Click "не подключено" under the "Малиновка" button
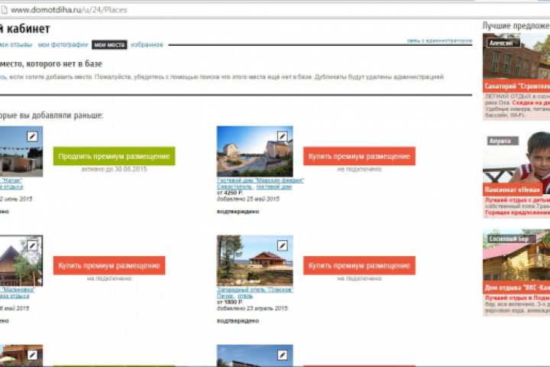This screenshot has width=550, height=367. pos(109,278)
